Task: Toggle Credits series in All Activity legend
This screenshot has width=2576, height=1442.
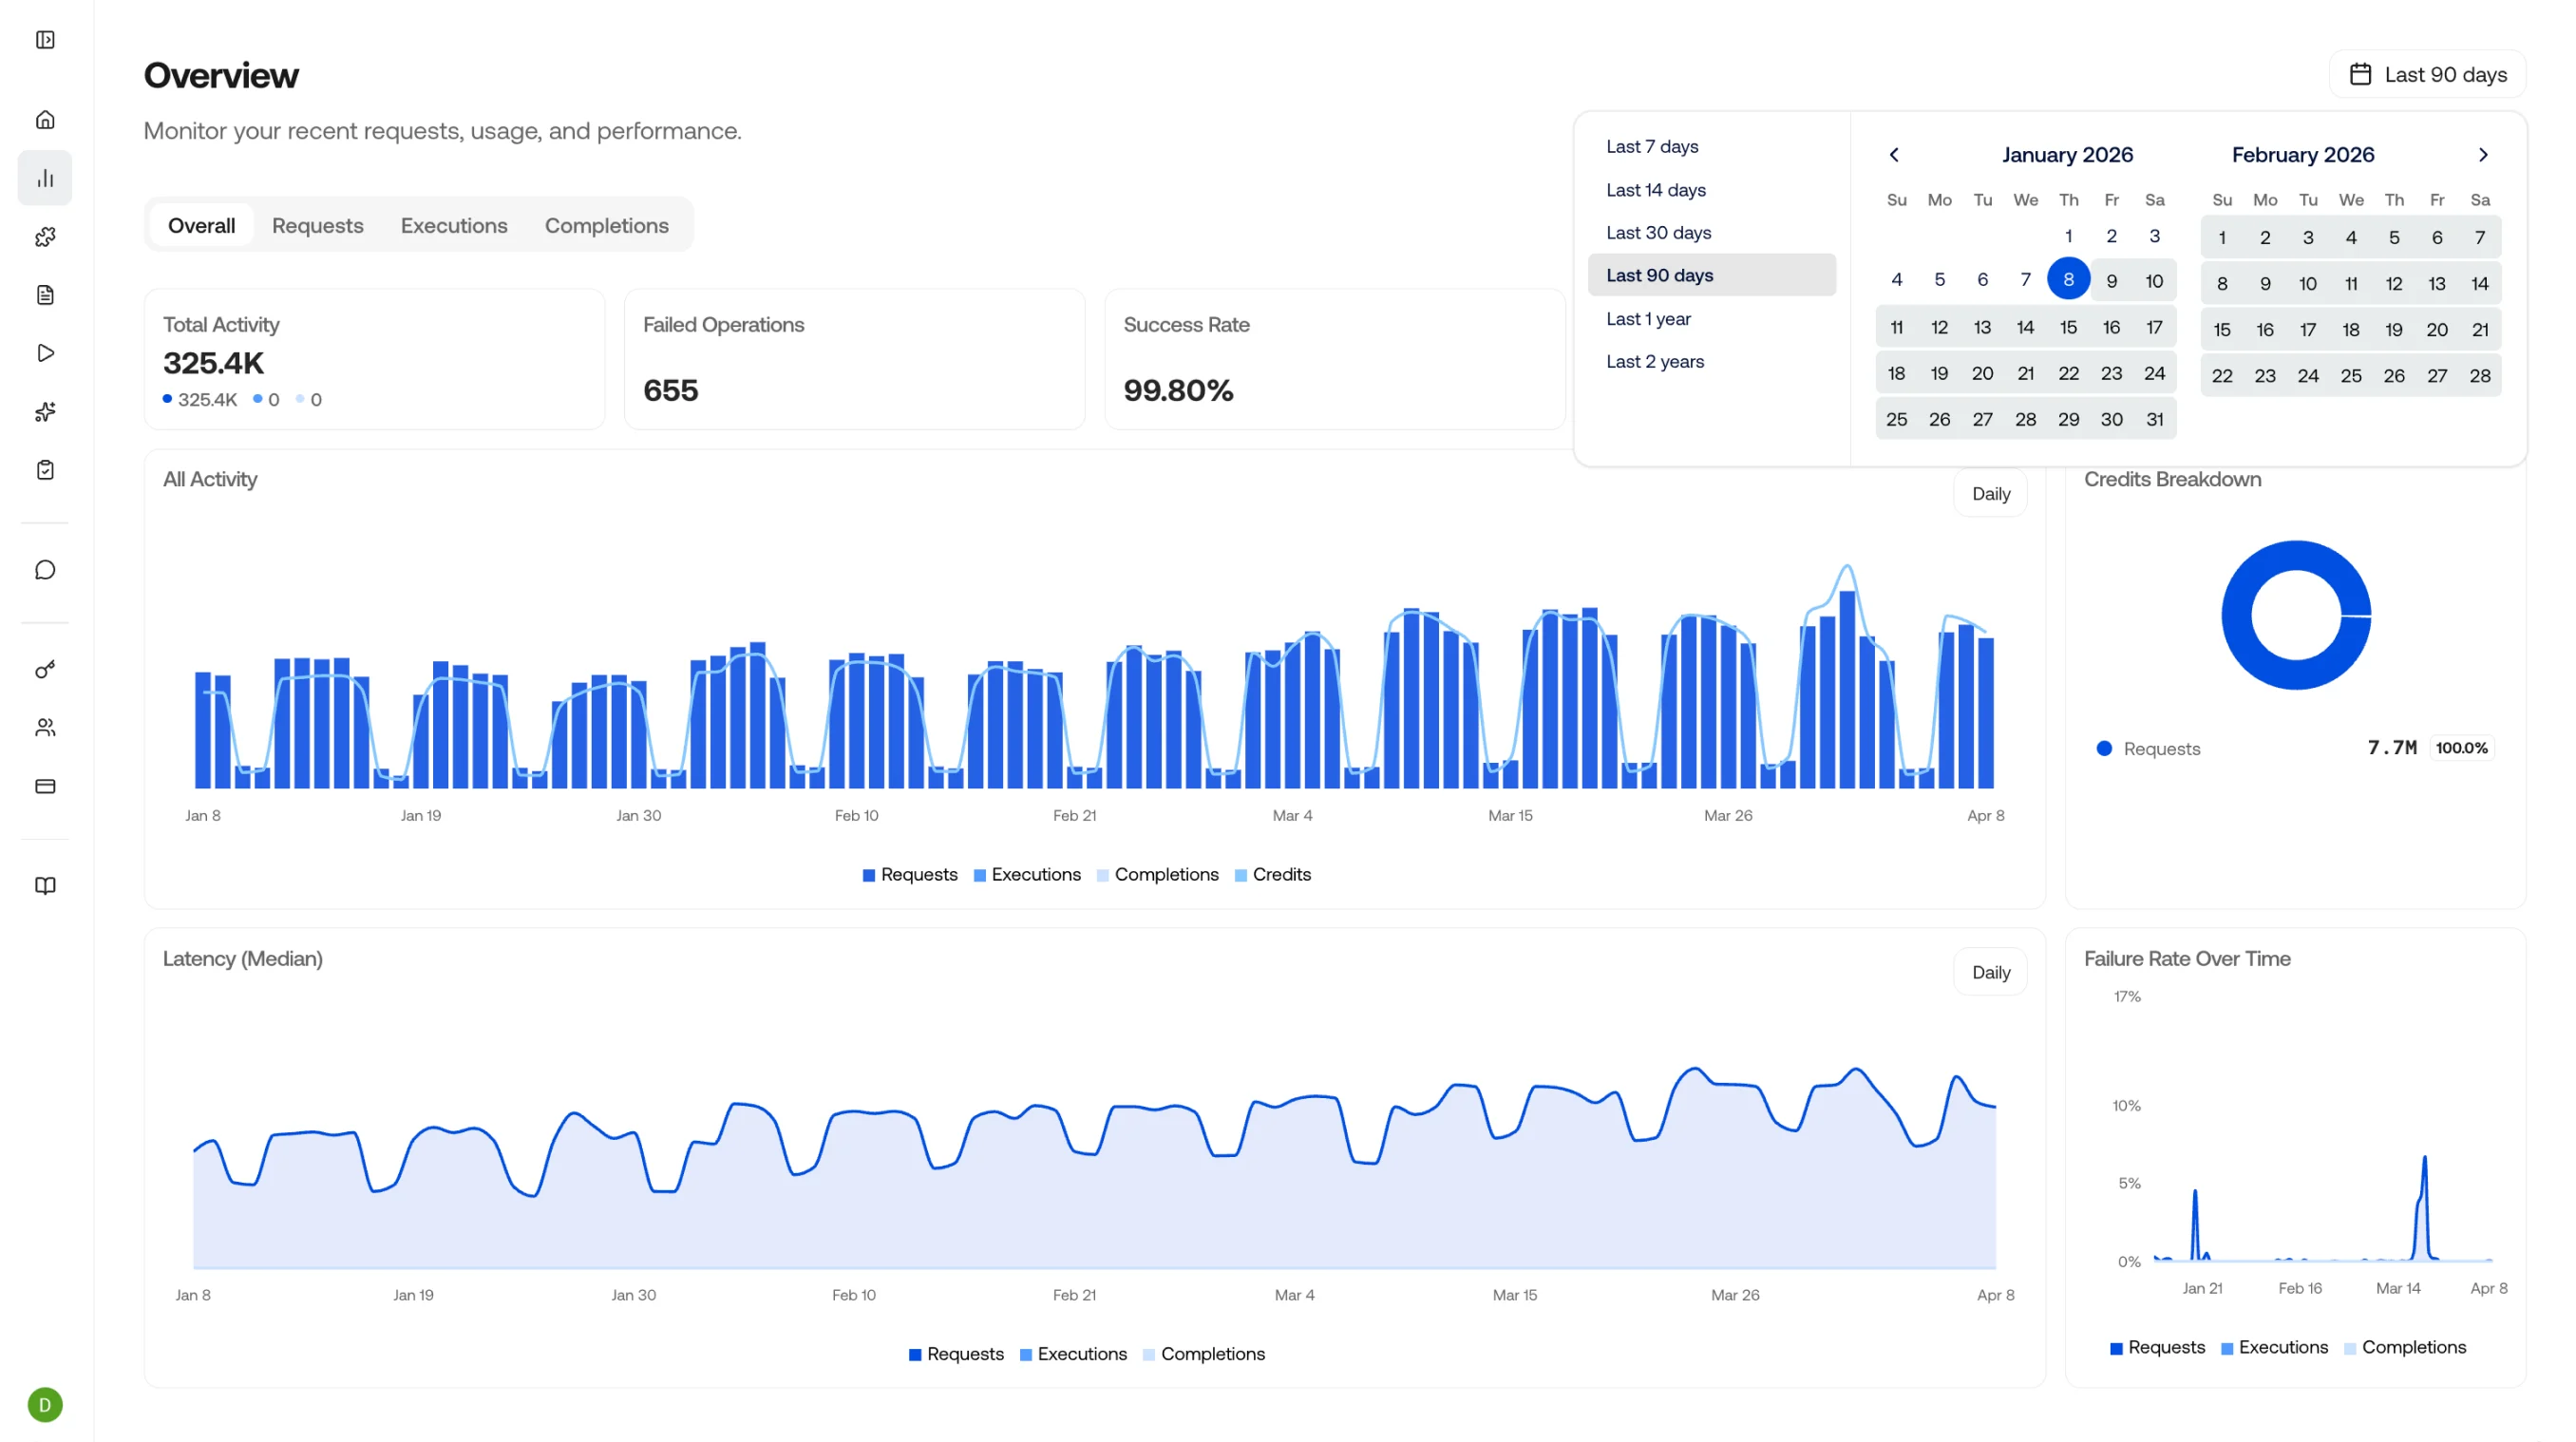Action: [1273, 875]
